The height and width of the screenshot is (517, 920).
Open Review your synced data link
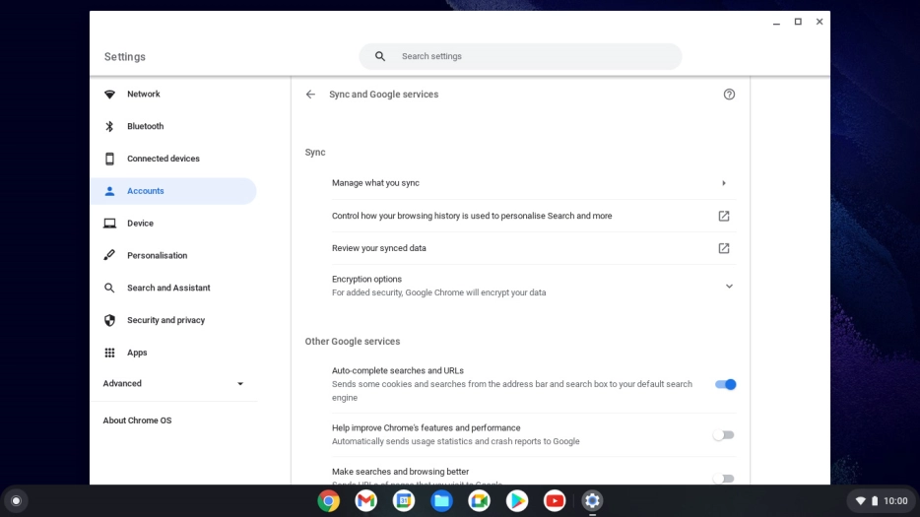(533, 248)
